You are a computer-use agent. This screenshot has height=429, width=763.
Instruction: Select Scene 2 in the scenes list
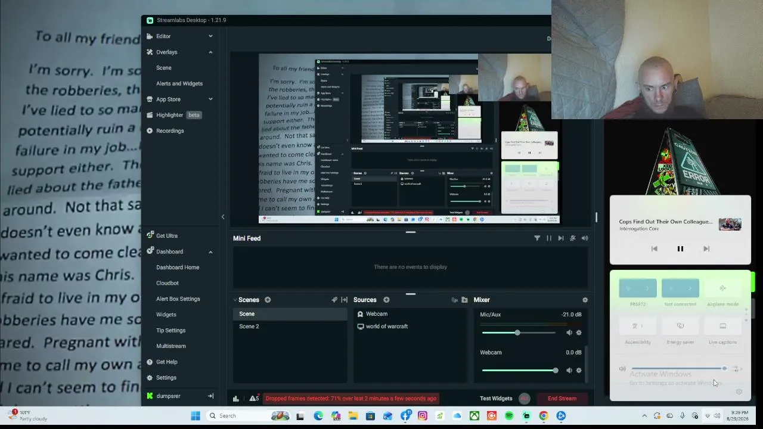tap(290, 327)
